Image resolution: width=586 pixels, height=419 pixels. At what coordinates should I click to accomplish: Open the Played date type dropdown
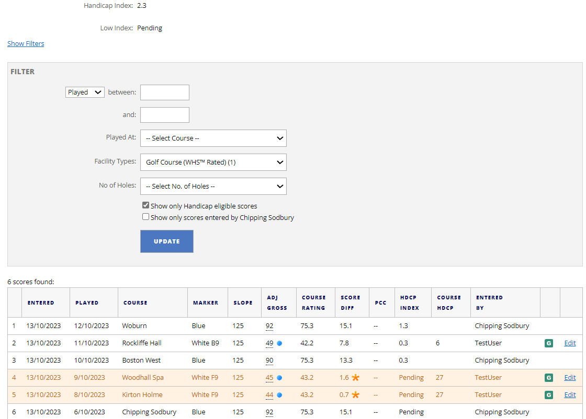[85, 92]
